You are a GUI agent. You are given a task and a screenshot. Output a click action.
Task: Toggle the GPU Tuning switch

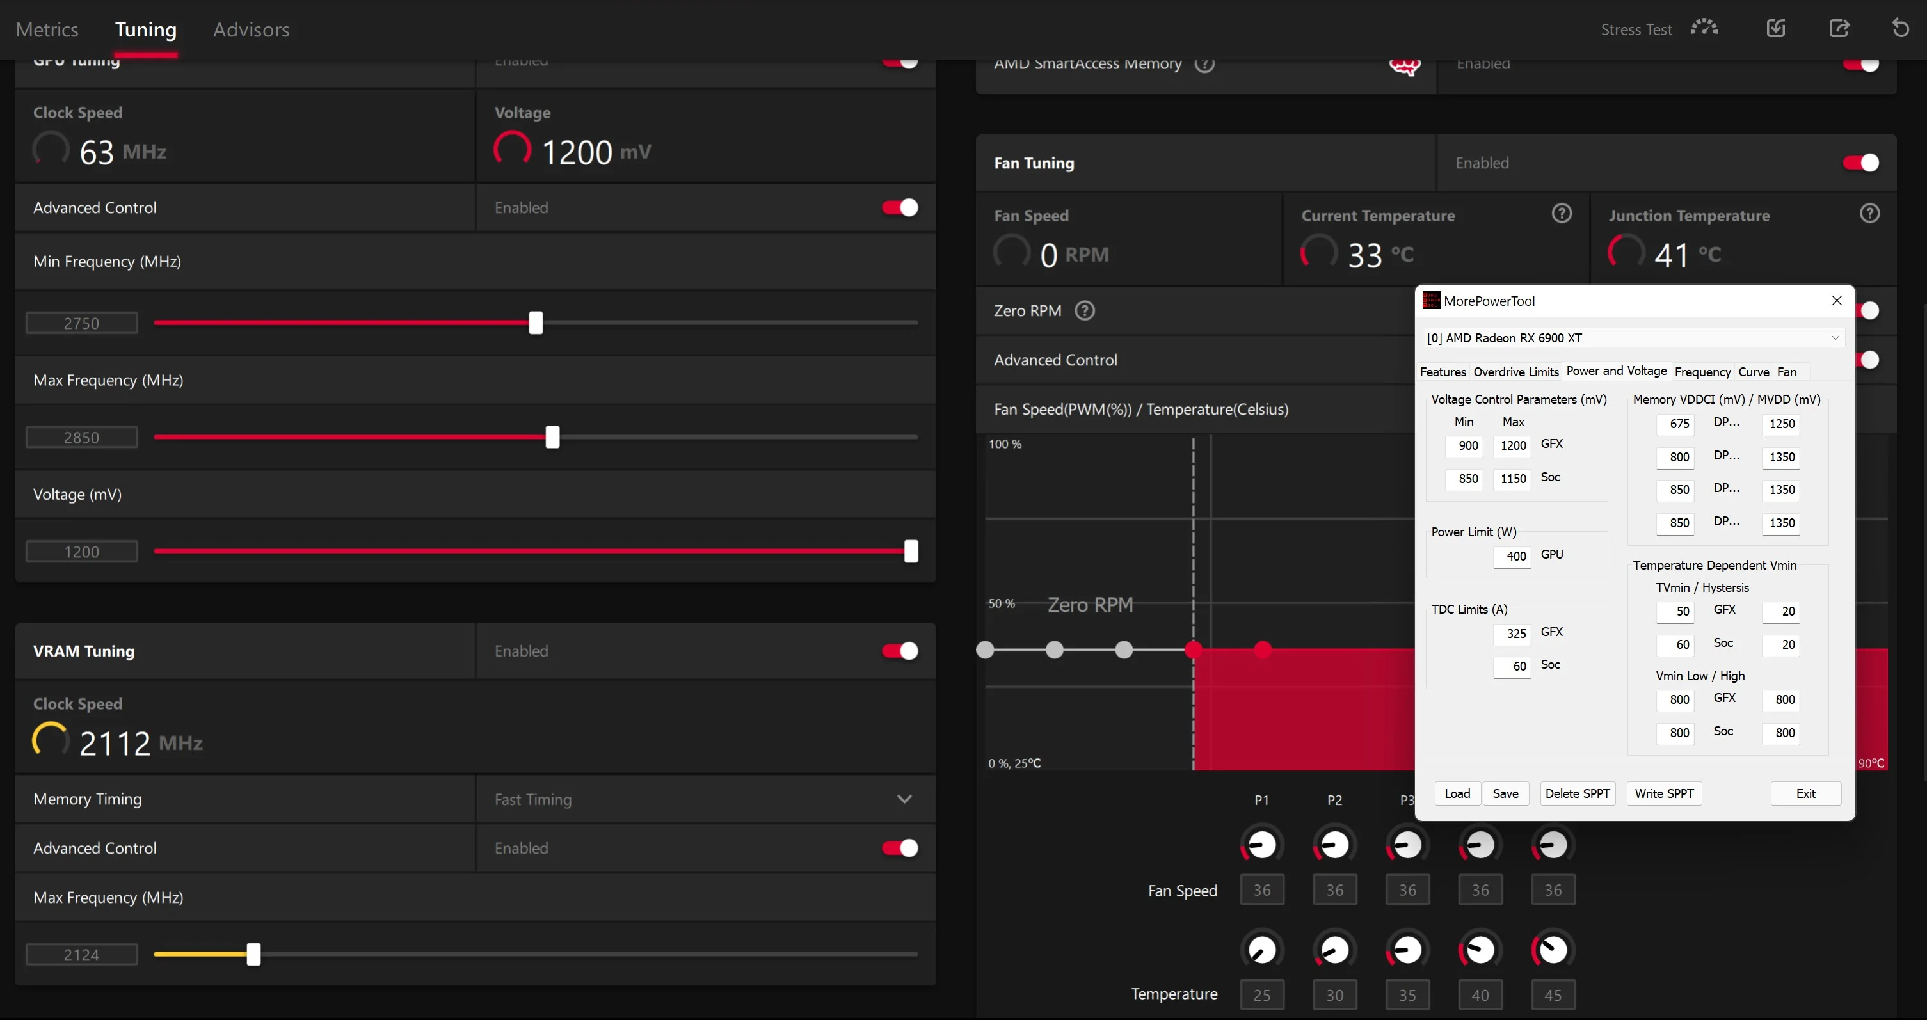tap(900, 62)
